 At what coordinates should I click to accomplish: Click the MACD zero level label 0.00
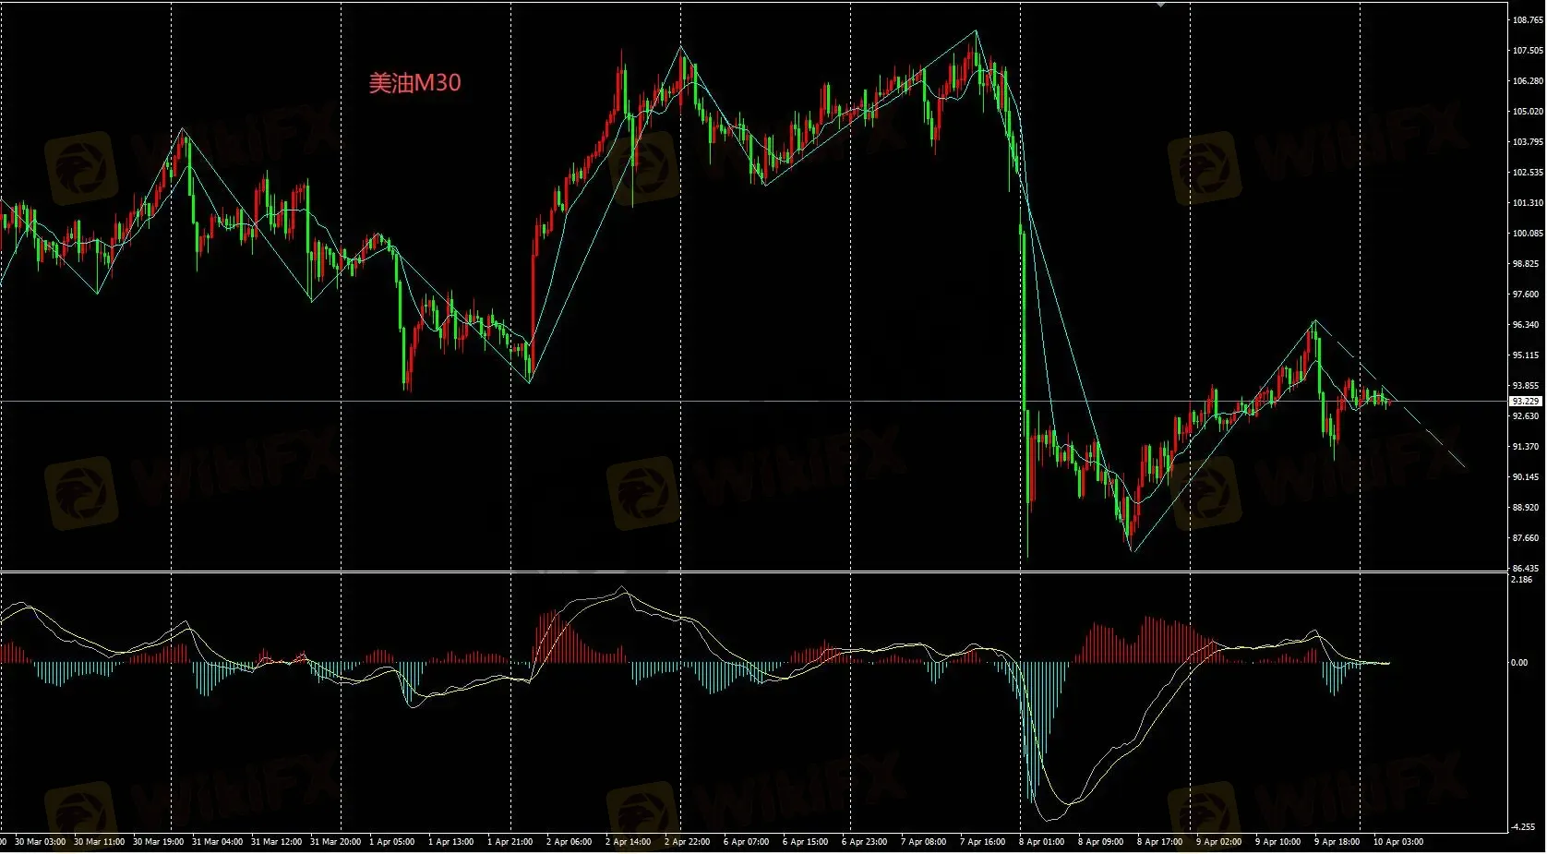1519,663
